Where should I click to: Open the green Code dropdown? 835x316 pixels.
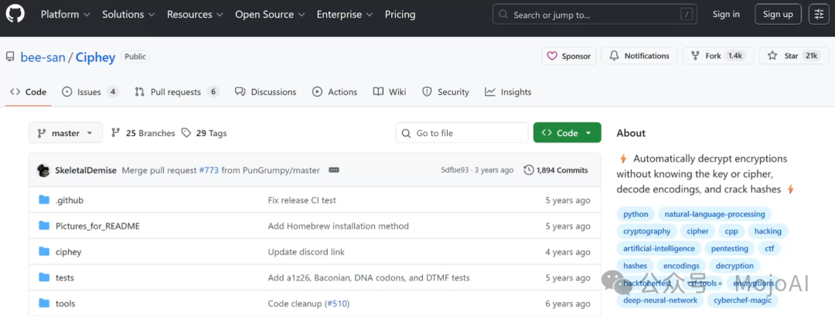click(x=567, y=133)
